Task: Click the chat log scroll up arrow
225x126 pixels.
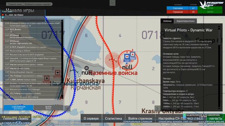Action: [x=62, y=21]
